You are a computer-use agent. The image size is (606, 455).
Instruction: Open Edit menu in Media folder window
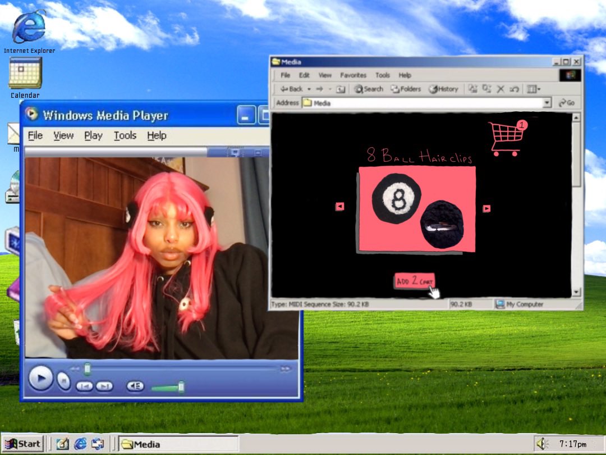pyautogui.click(x=304, y=75)
